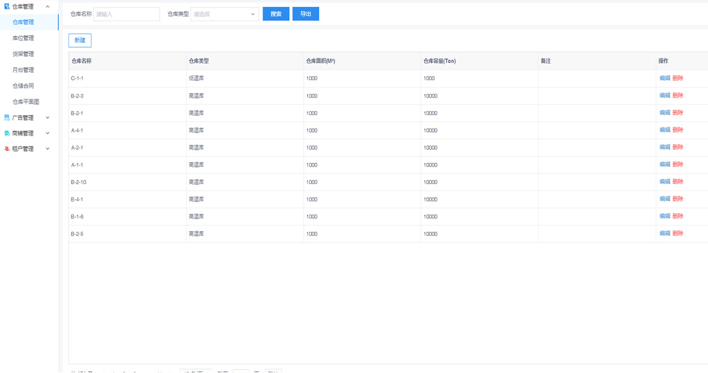Screen dimensions: 708x373
Task: Delete warehouse B-4-1
Action: pyautogui.click(x=678, y=199)
